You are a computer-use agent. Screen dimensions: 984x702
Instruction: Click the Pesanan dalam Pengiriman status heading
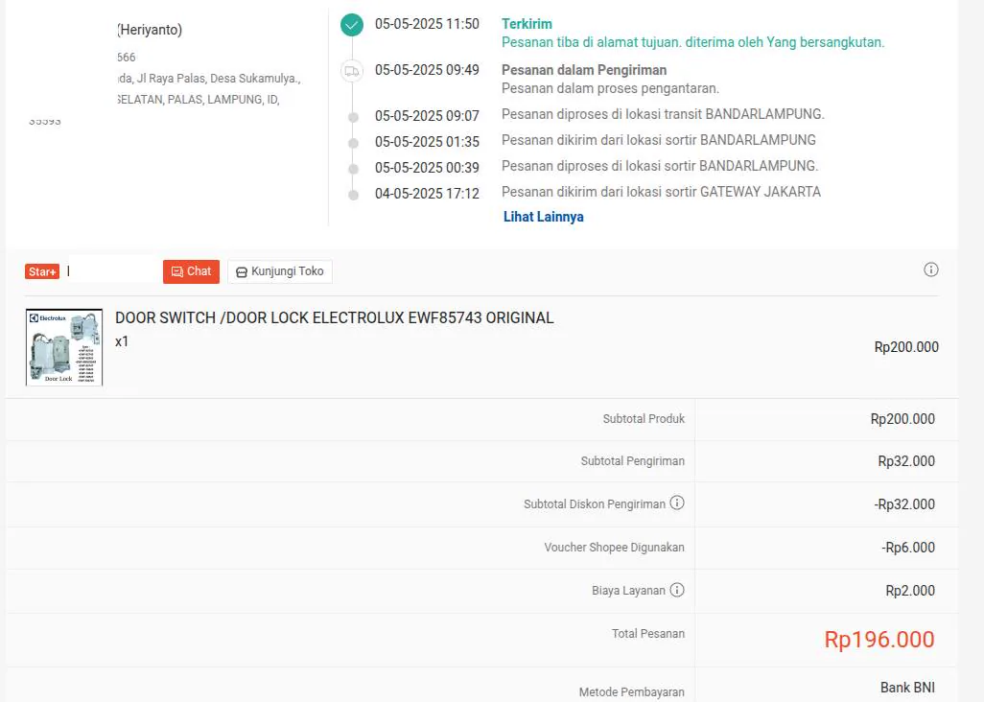(583, 70)
